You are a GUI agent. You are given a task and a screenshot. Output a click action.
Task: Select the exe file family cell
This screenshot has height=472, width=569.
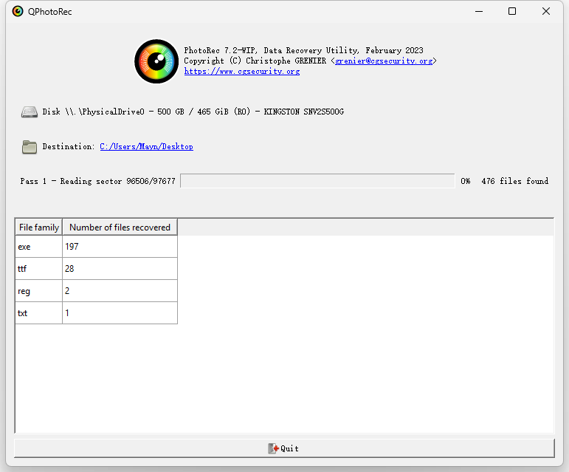(39, 247)
